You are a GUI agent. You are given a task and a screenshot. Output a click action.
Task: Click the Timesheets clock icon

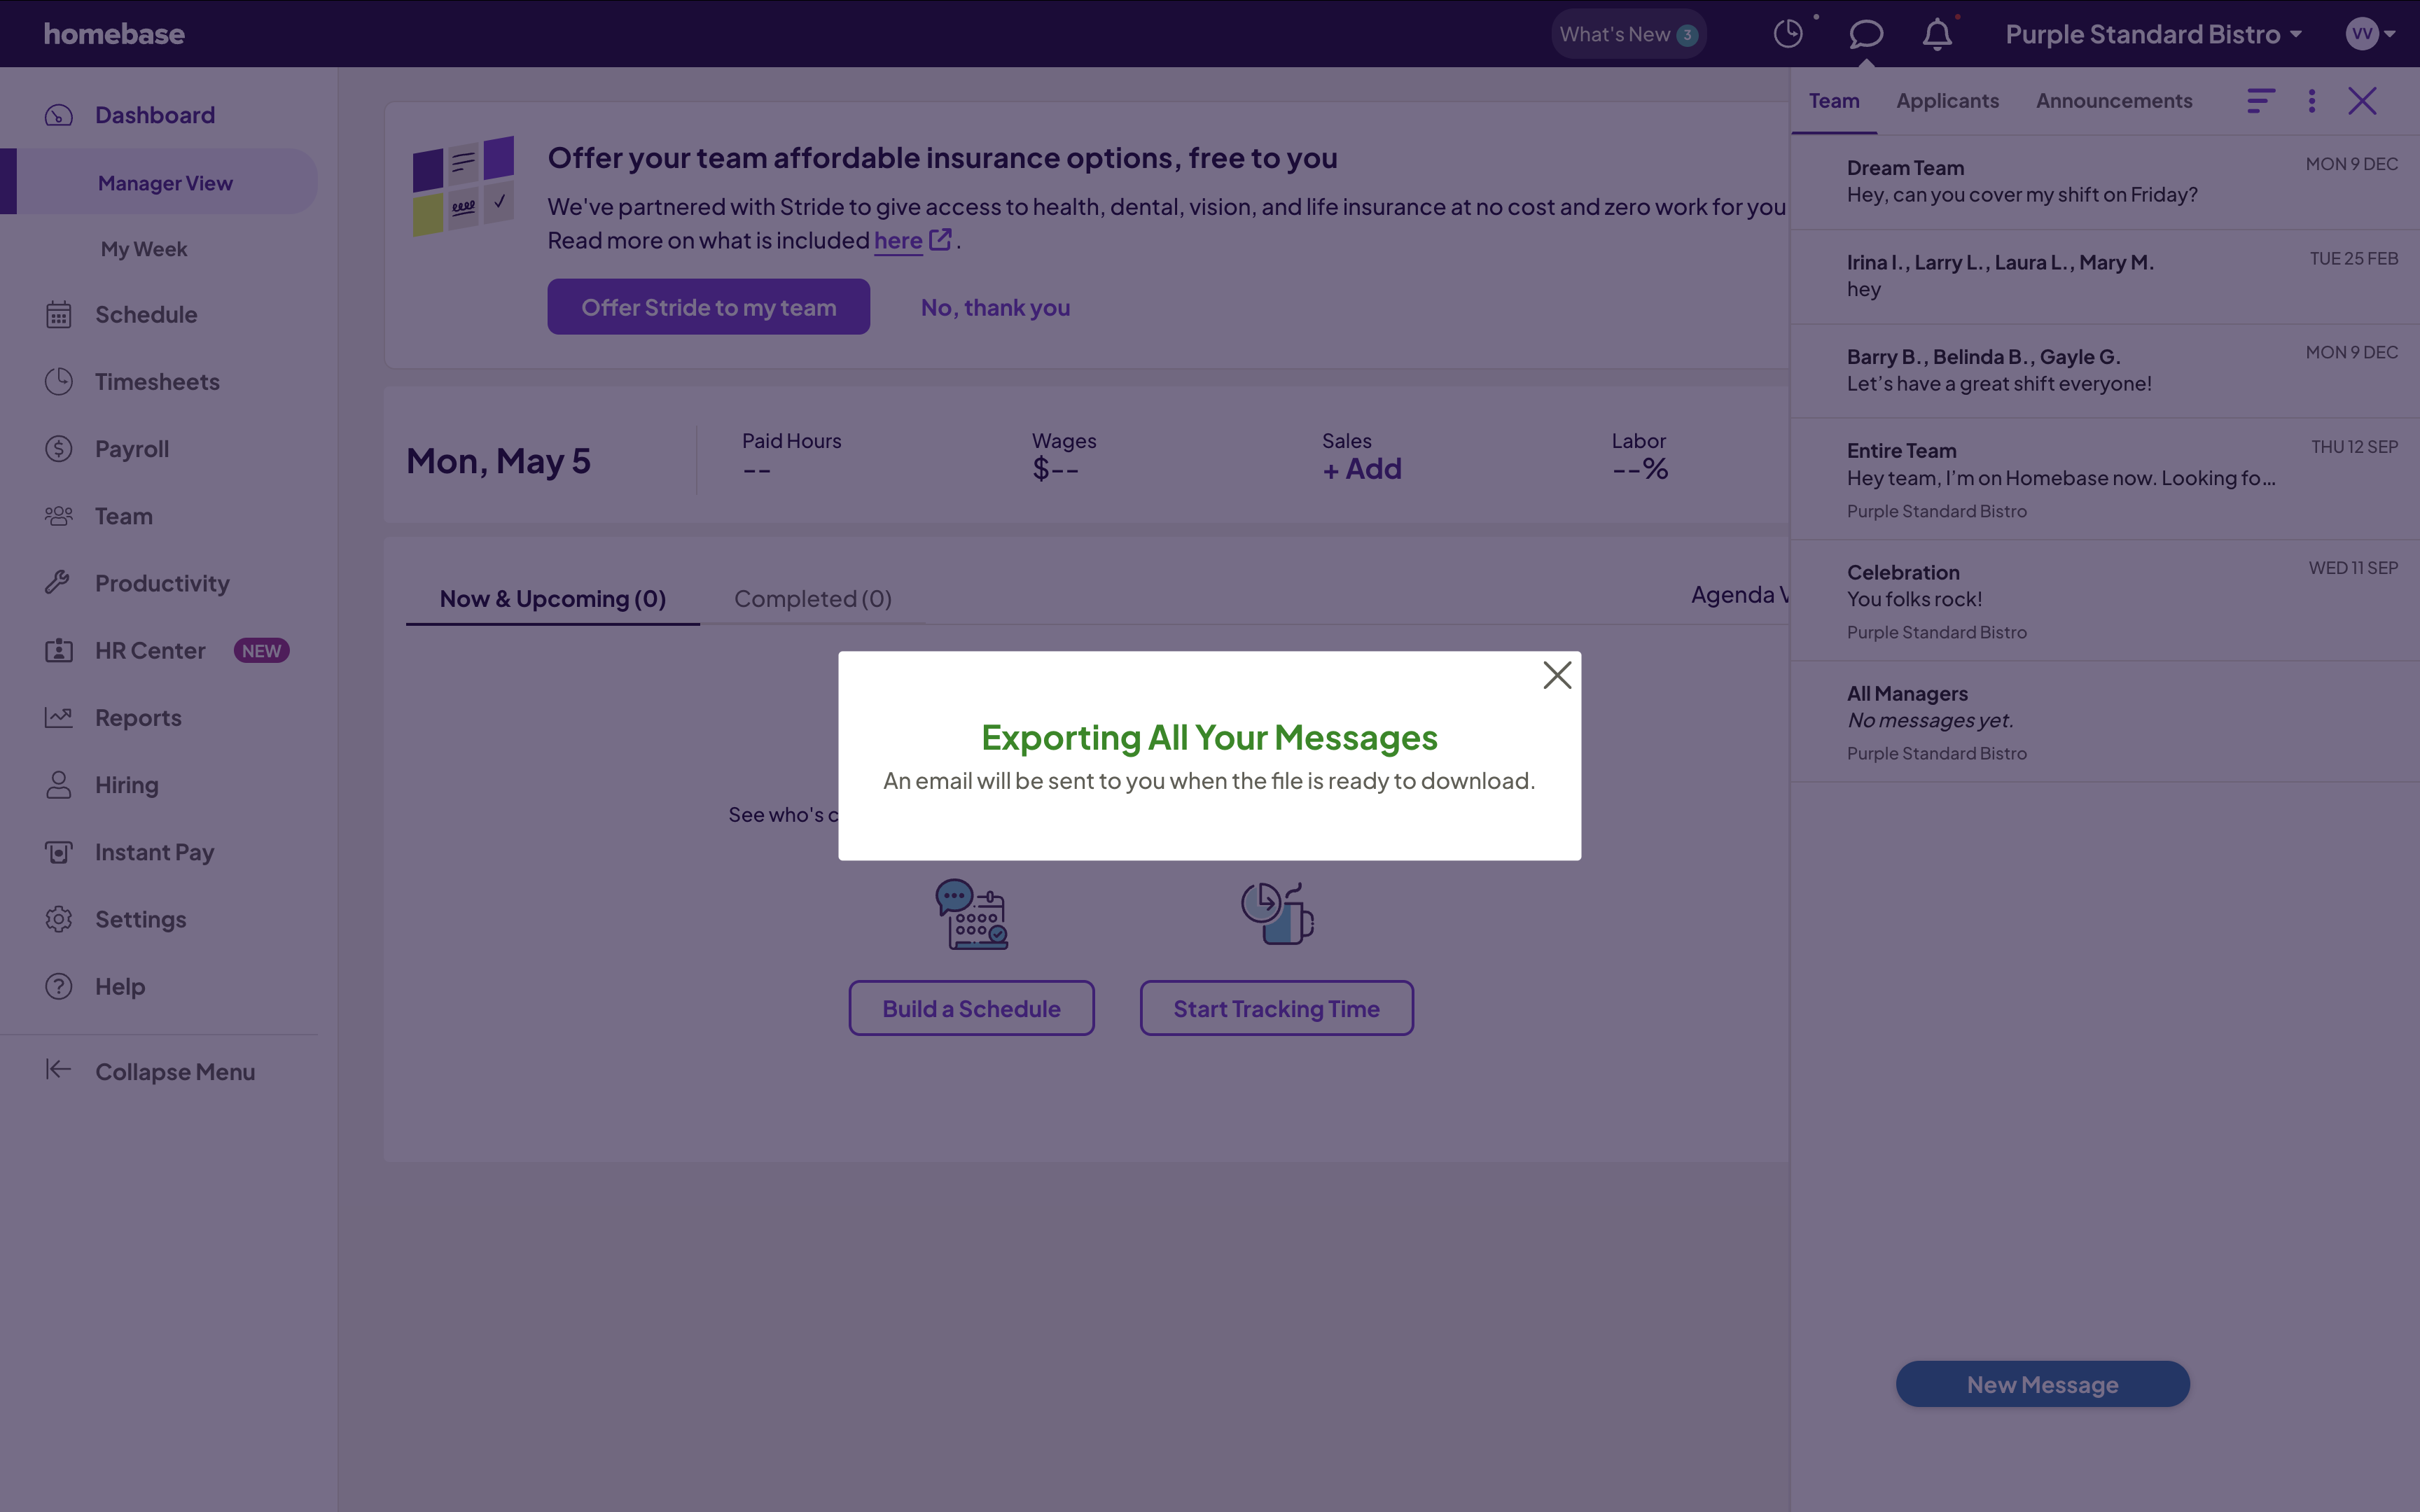pos(58,381)
